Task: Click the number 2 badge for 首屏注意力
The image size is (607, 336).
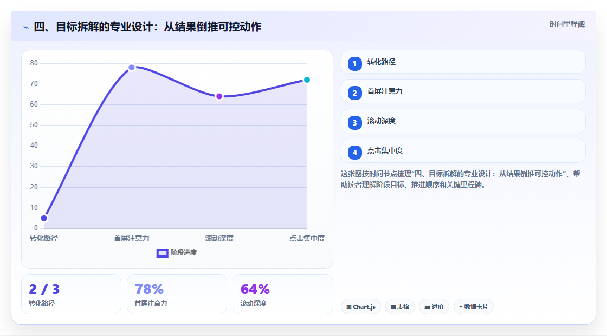Action: point(354,93)
